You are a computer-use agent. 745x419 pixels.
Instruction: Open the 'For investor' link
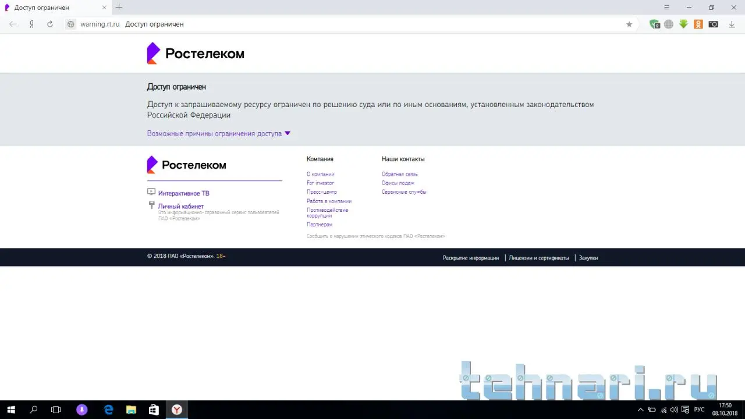(x=320, y=183)
